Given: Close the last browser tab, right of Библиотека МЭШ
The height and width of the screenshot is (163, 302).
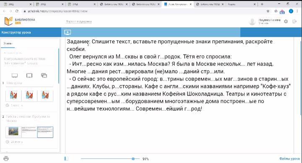Looking at the screenshot, I should coord(255,4).
